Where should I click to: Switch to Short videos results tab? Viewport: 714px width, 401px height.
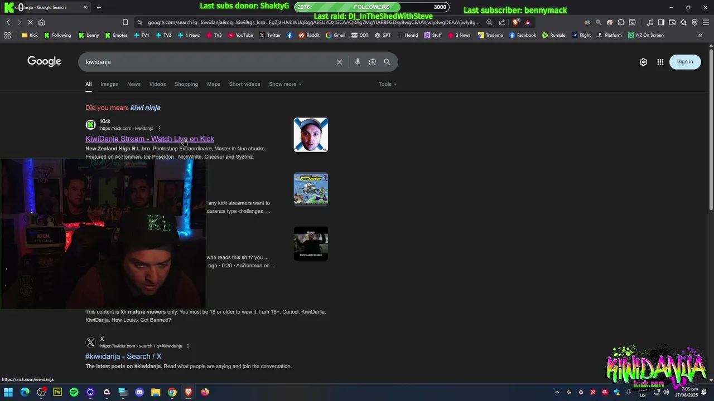244,84
